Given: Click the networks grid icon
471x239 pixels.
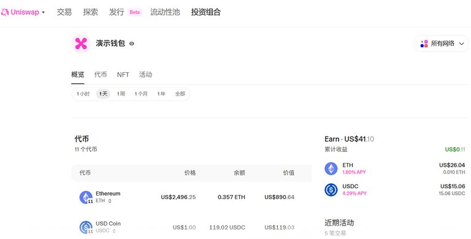Looking at the screenshot, I should click(424, 44).
